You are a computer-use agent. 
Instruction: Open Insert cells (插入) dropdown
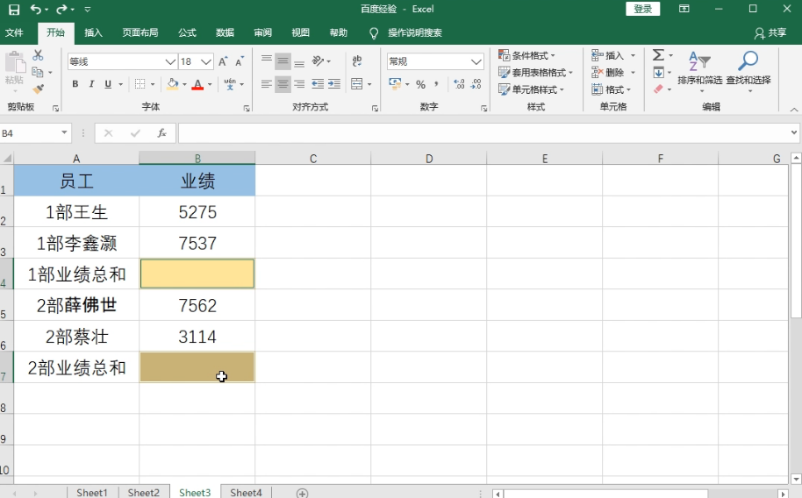[x=633, y=55]
